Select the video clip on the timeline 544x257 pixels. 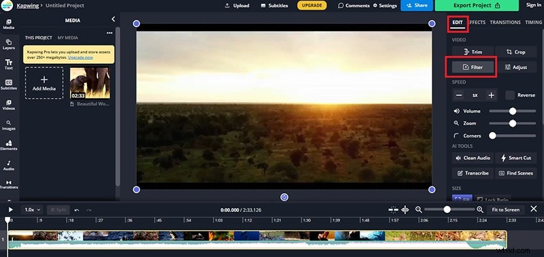[x=257, y=239]
